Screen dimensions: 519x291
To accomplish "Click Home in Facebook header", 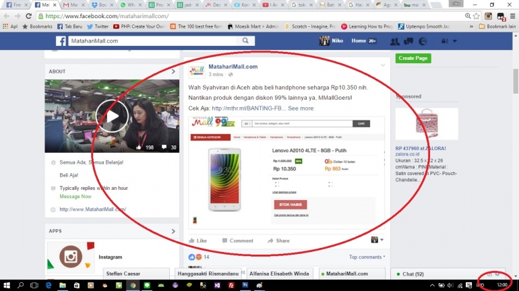I will coord(359,40).
